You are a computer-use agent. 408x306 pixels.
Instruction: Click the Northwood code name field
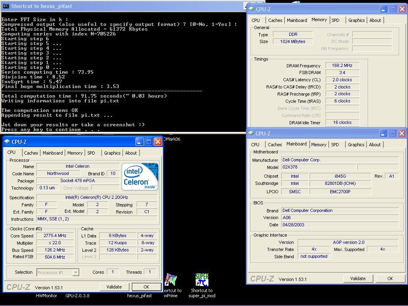point(58,173)
